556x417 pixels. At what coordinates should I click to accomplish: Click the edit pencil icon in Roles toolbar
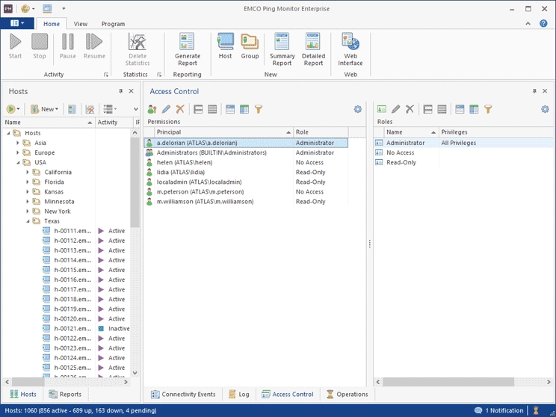(396, 109)
